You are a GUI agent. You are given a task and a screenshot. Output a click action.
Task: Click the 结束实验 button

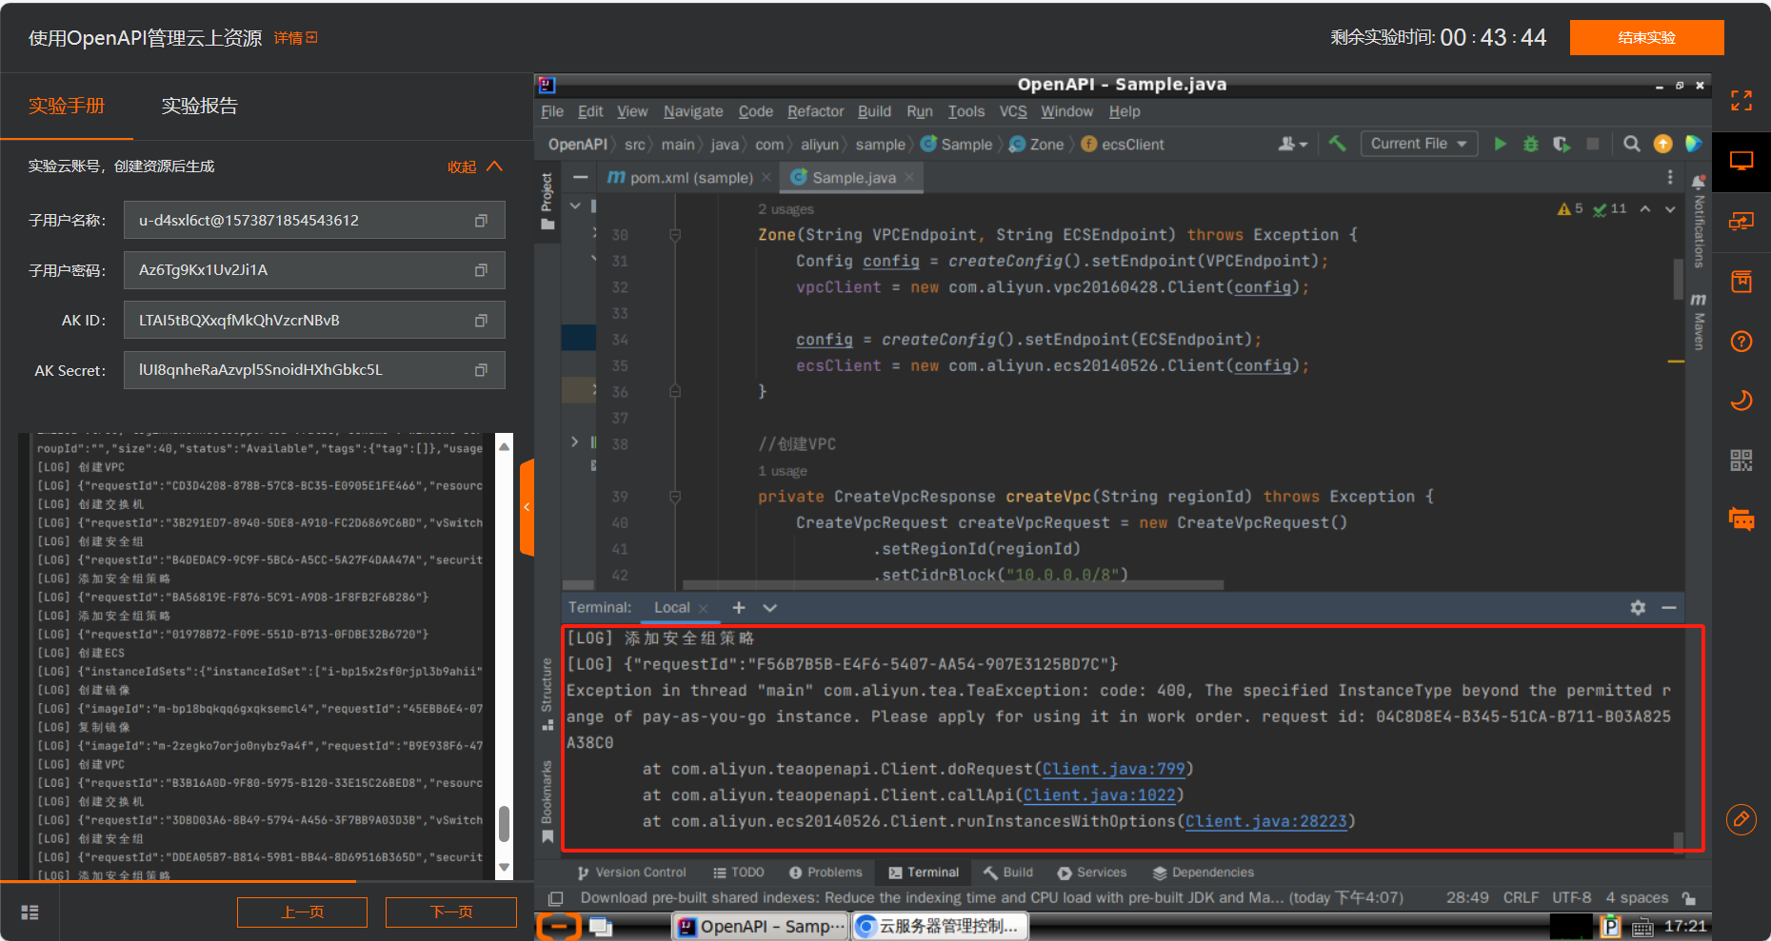point(1646,38)
